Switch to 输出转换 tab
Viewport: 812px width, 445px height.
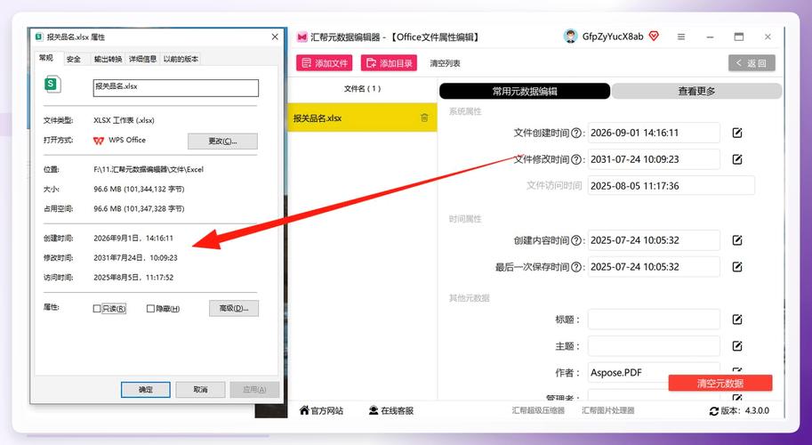[x=108, y=59]
